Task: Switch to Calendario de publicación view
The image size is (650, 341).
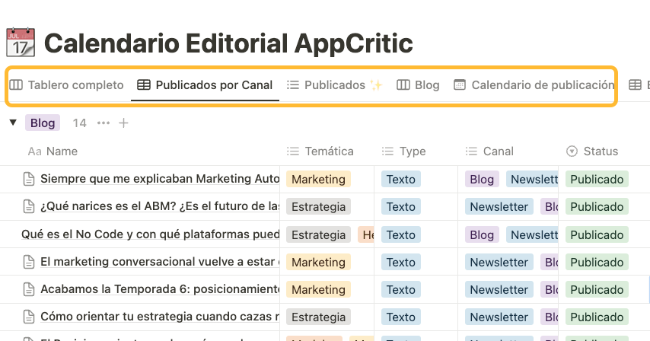Action: click(x=534, y=85)
